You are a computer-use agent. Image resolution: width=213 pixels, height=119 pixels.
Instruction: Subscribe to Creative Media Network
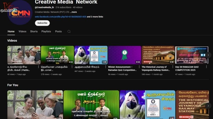click(x=42, y=23)
